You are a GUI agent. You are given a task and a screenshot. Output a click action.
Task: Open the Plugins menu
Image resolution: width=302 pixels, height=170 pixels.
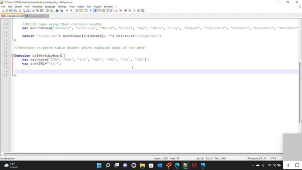coord(97,7)
